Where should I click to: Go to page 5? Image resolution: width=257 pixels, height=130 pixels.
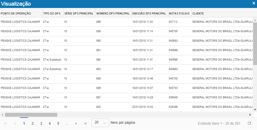(x=58, y=123)
